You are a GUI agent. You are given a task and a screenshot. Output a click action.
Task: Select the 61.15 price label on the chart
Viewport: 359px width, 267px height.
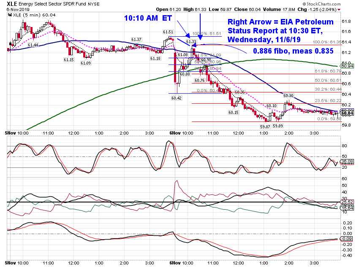[x=69, y=59]
